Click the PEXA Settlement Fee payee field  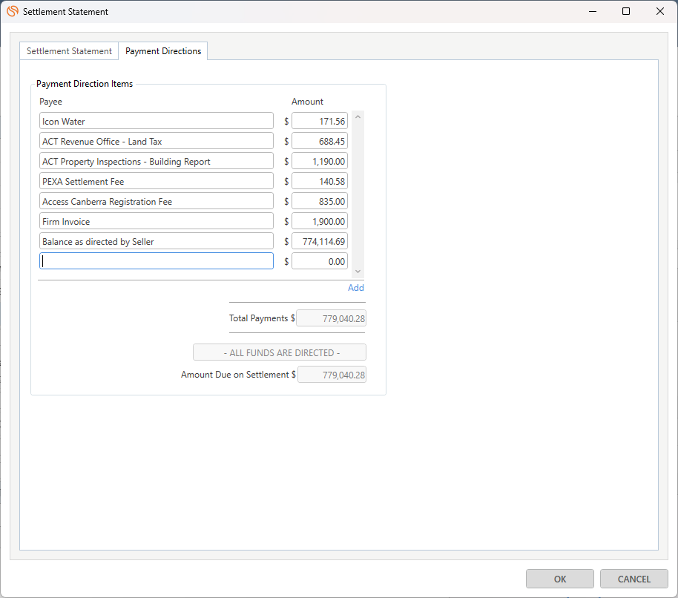[x=157, y=181]
